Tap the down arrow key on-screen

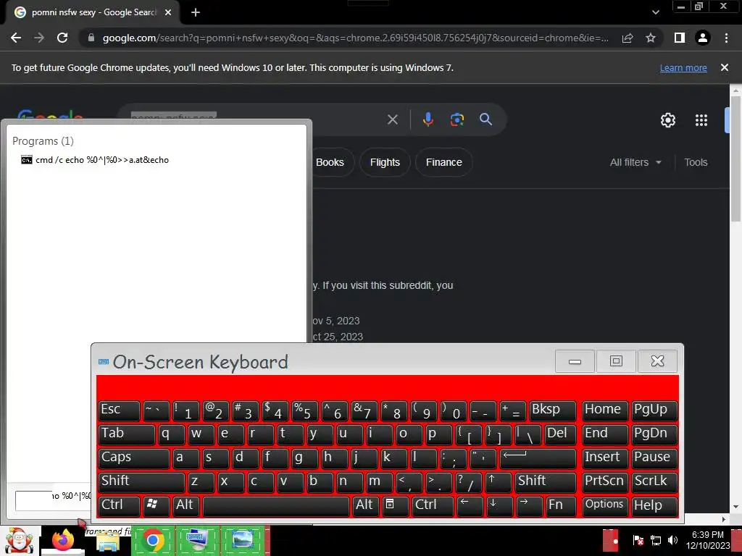(x=499, y=505)
